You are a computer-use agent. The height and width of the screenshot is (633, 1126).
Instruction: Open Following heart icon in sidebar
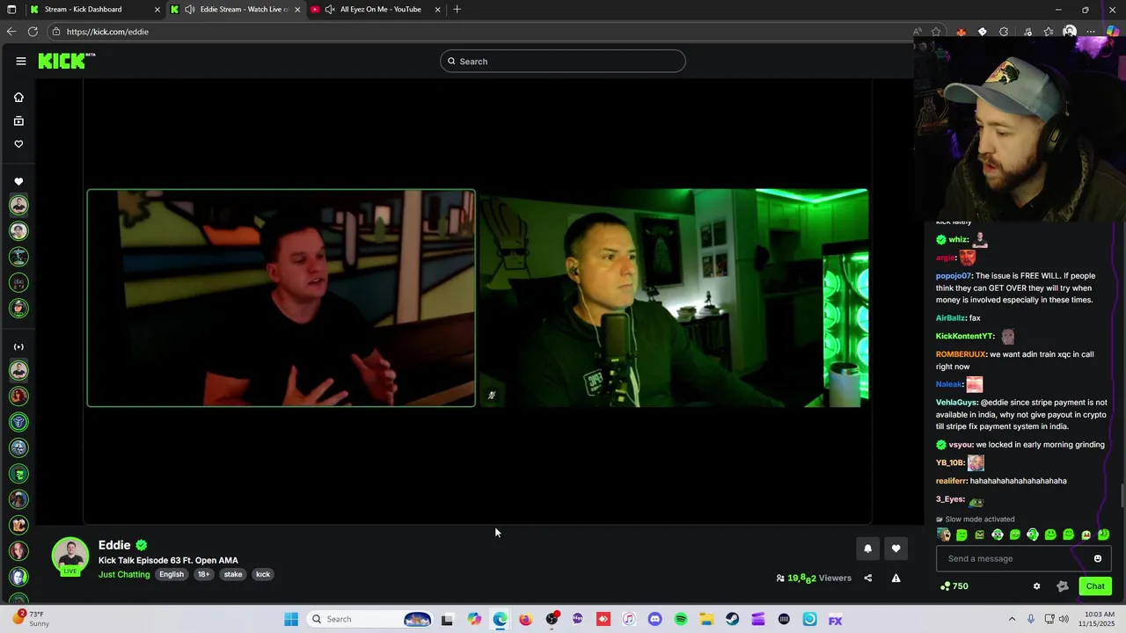tap(18, 144)
